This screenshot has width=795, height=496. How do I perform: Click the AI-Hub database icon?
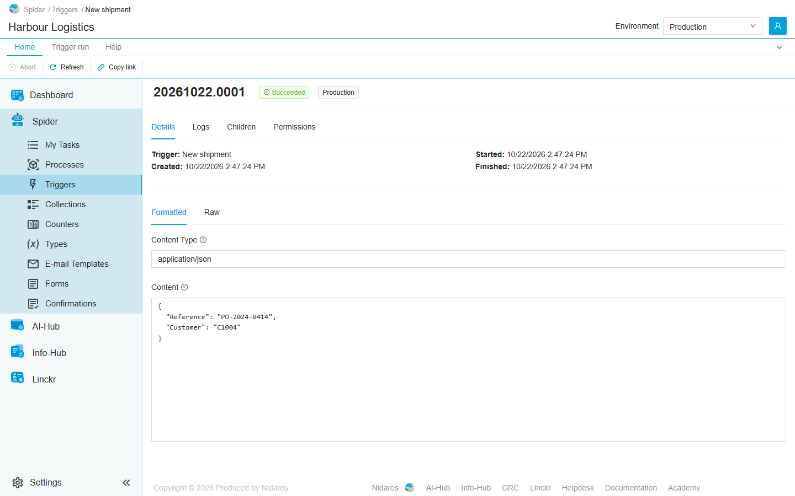pyautogui.click(x=18, y=326)
